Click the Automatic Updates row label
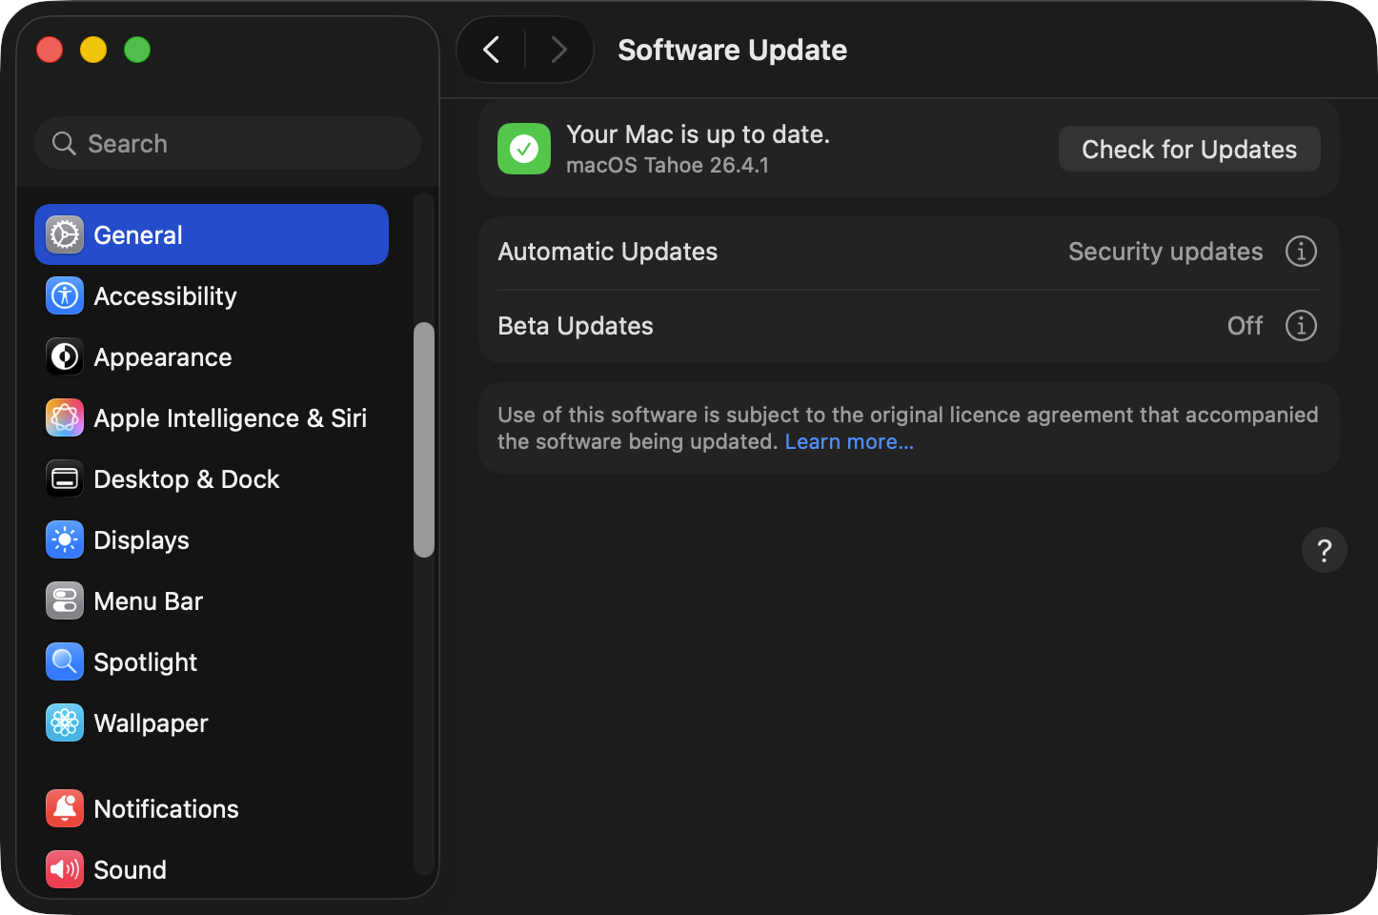Viewport: 1378px width, 915px height. (x=608, y=252)
